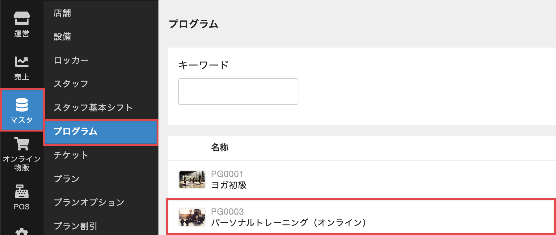This screenshot has height=235, width=556.
Task: Click the POS register icon
Action: click(x=22, y=191)
